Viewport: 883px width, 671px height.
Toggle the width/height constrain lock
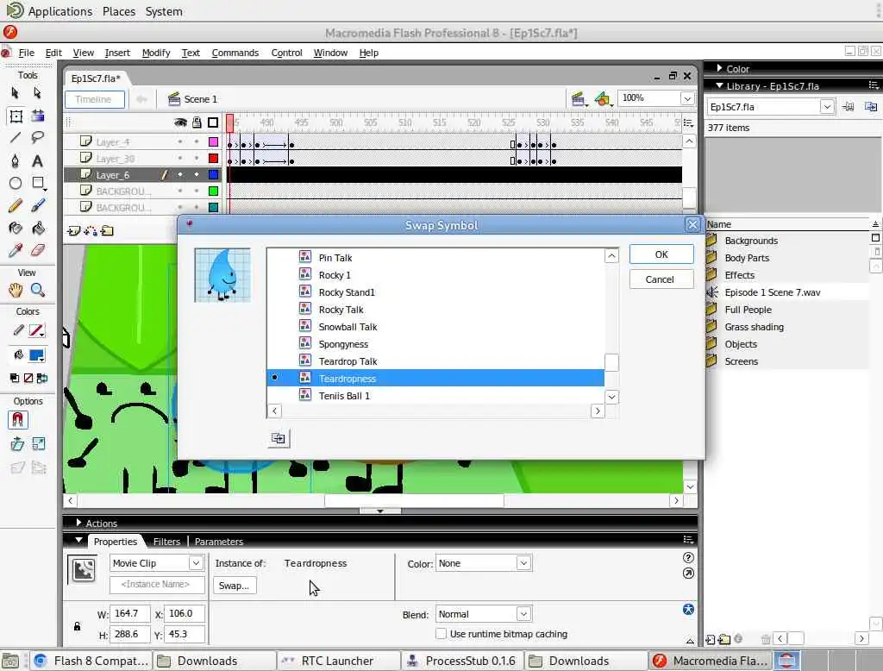(77, 626)
